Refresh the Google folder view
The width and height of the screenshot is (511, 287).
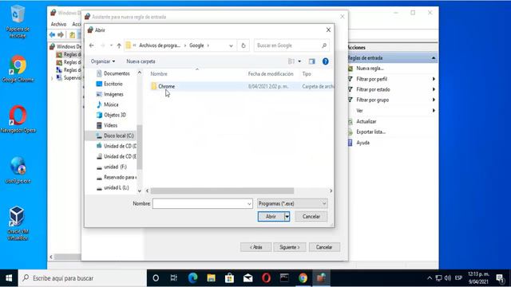coord(243,45)
